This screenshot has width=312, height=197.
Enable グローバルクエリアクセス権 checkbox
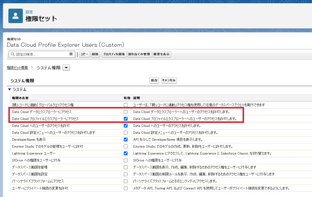click(x=125, y=105)
